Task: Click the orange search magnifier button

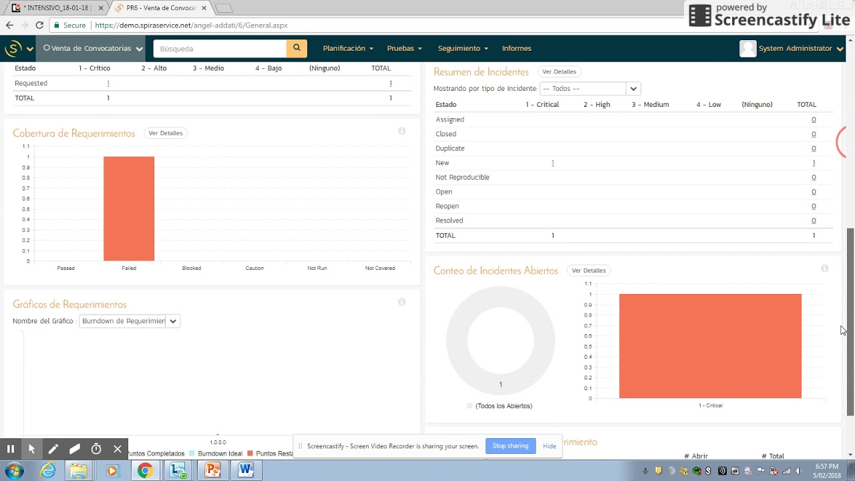Action: 297,48
